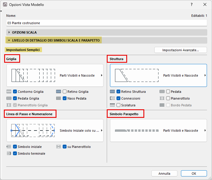
Task: Toggle su Pianerottolo checkbox
Action: pos(64,147)
